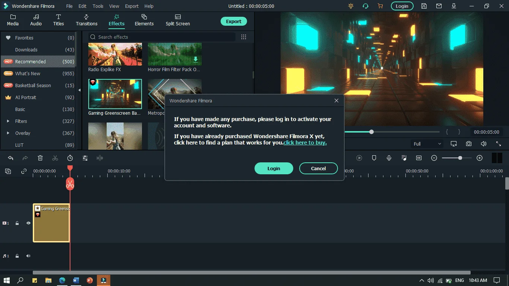Click the preview volume speaker icon

click(x=484, y=144)
